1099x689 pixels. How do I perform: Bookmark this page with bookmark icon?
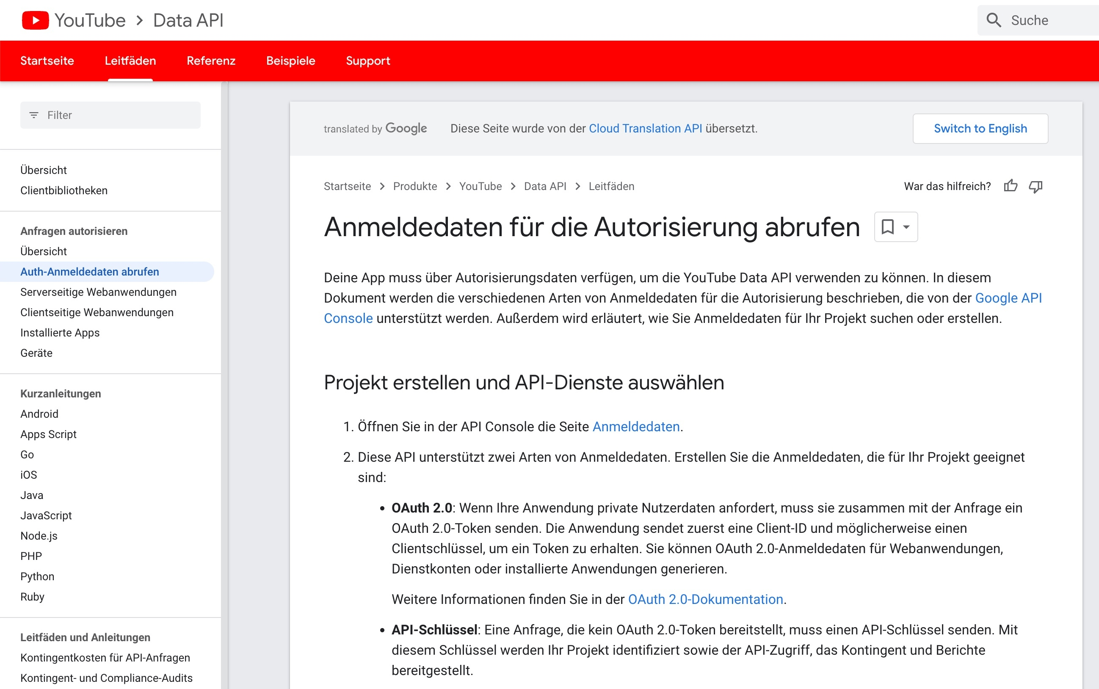pyautogui.click(x=887, y=226)
